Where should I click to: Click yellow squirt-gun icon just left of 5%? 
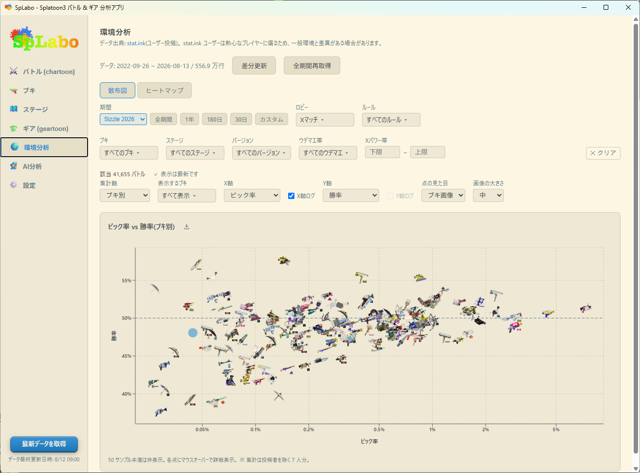(549, 313)
